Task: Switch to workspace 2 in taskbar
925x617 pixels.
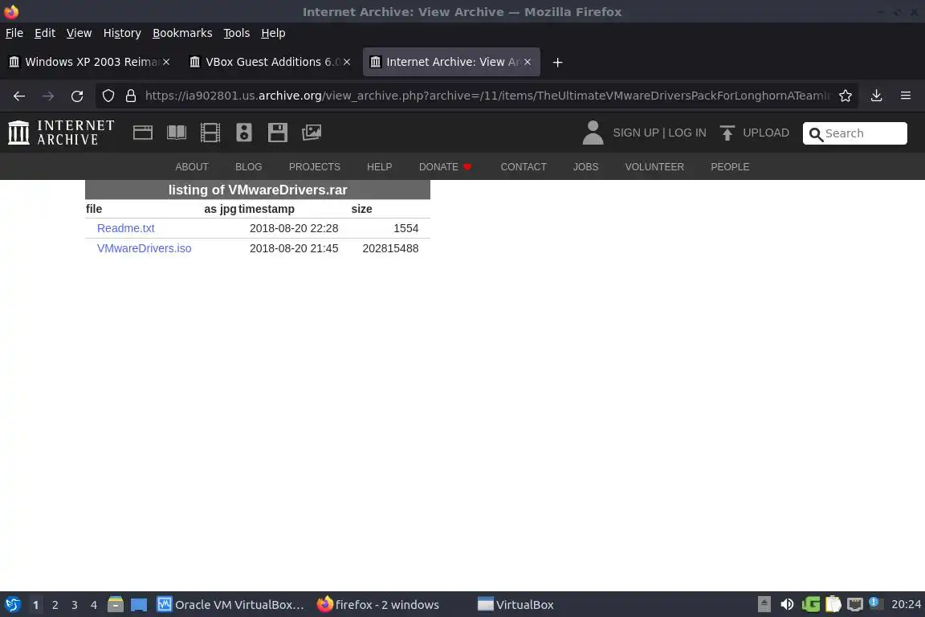Action: click(x=55, y=605)
